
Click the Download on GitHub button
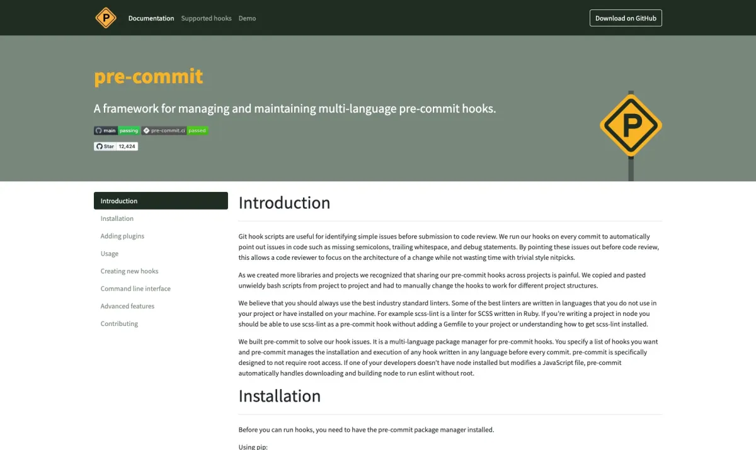tap(626, 18)
